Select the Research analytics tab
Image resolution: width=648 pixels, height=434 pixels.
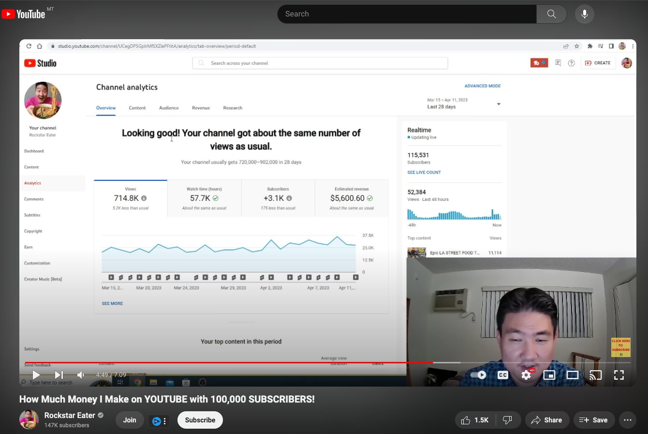233,108
